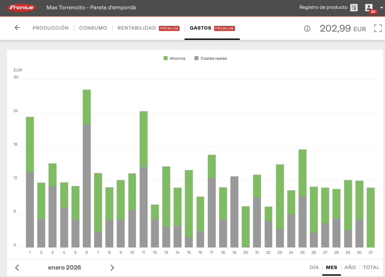Open enero 2026 date picker

(64, 268)
